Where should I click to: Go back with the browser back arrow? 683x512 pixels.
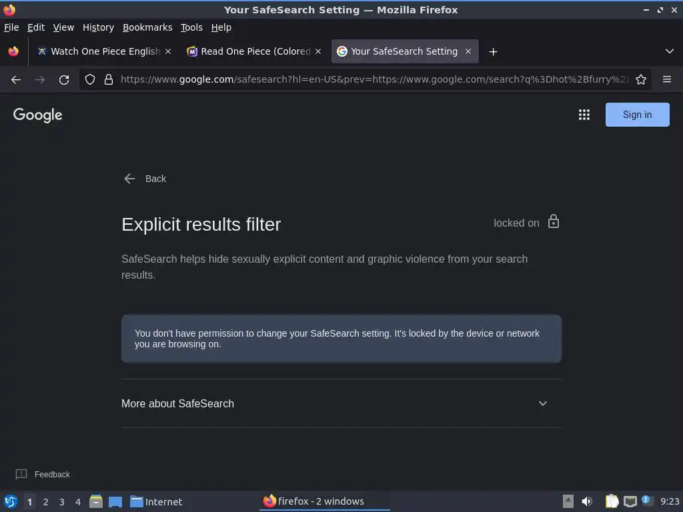tap(16, 80)
